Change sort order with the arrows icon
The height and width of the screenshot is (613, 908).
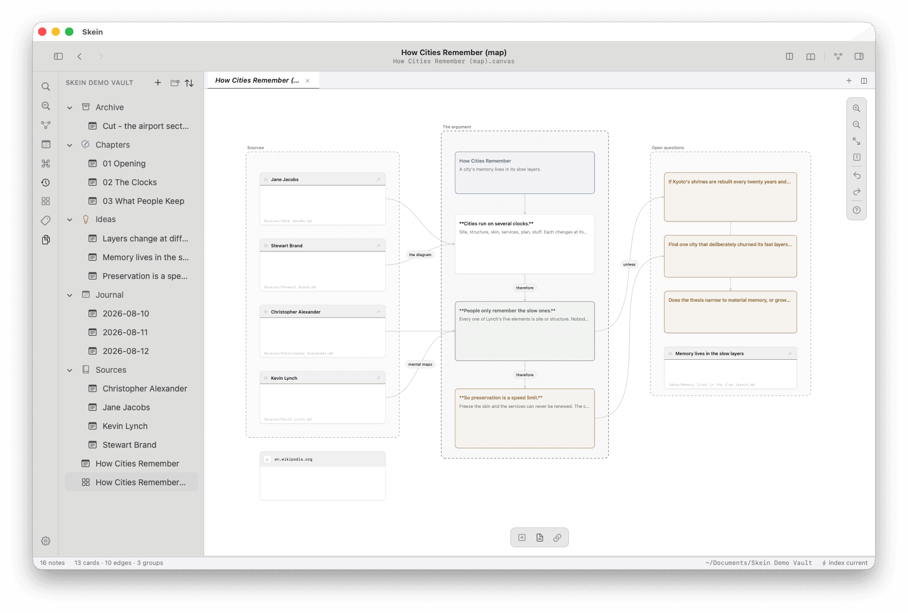click(x=189, y=83)
